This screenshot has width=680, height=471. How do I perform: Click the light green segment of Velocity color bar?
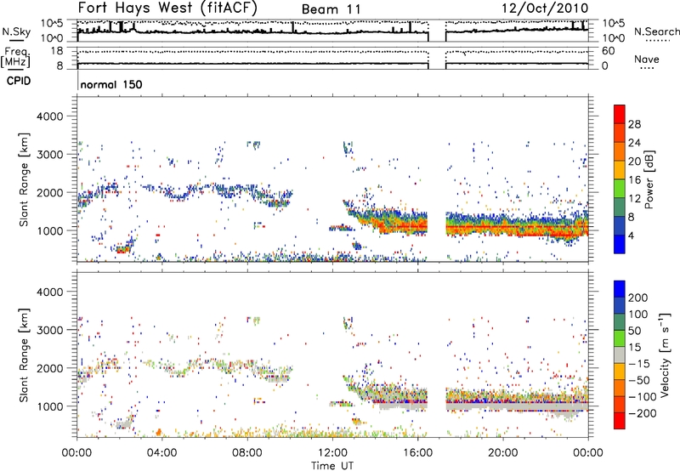click(x=620, y=339)
